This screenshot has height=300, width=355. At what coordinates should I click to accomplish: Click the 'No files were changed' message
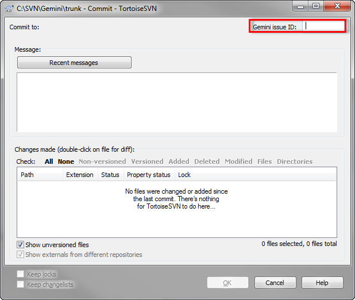[176, 199]
